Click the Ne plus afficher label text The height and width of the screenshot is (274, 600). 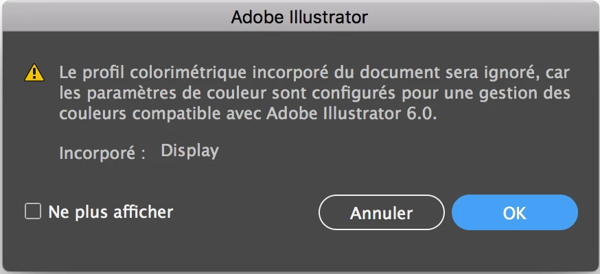pos(111,212)
